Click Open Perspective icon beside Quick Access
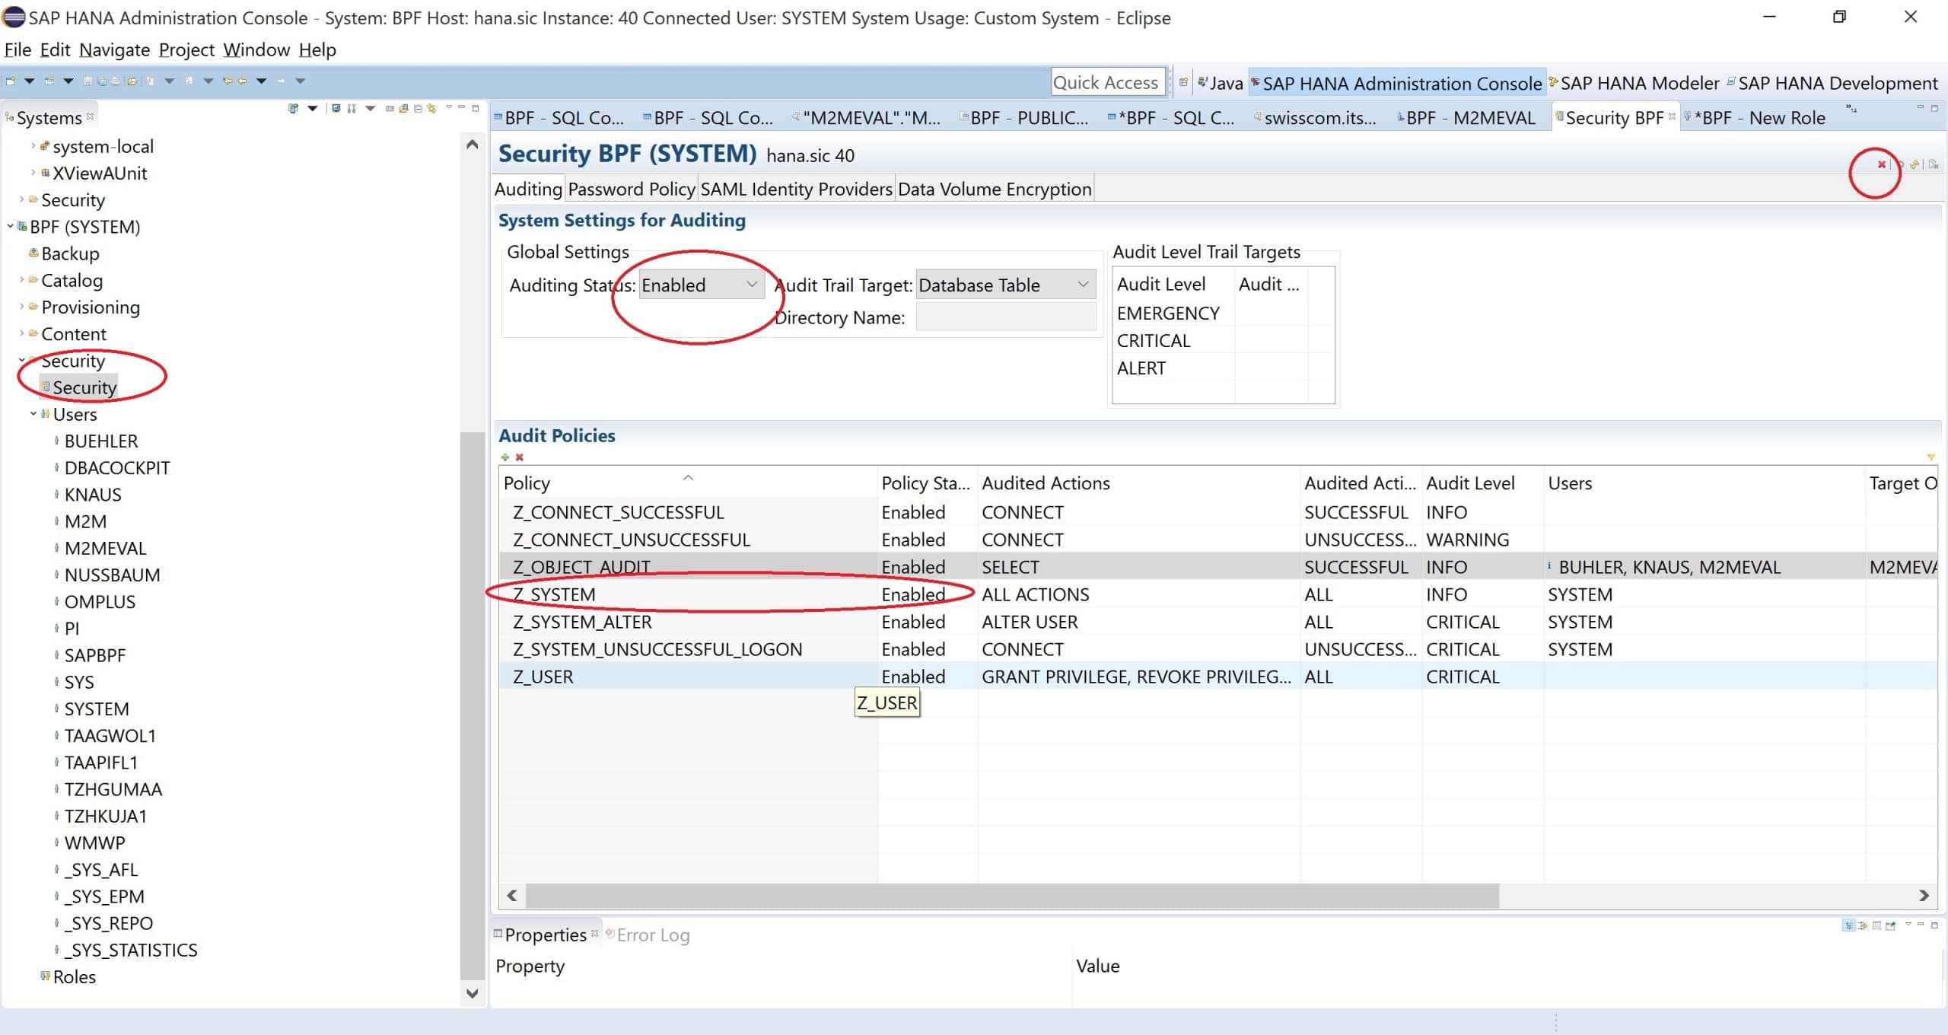The width and height of the screenshot is (1948, 1035). (1183, 82)
